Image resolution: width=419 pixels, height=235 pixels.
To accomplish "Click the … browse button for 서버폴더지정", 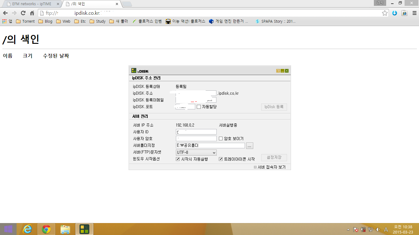I will pos(250,146).
